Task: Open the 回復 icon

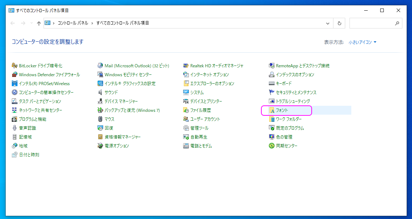Action: (100, 128)
